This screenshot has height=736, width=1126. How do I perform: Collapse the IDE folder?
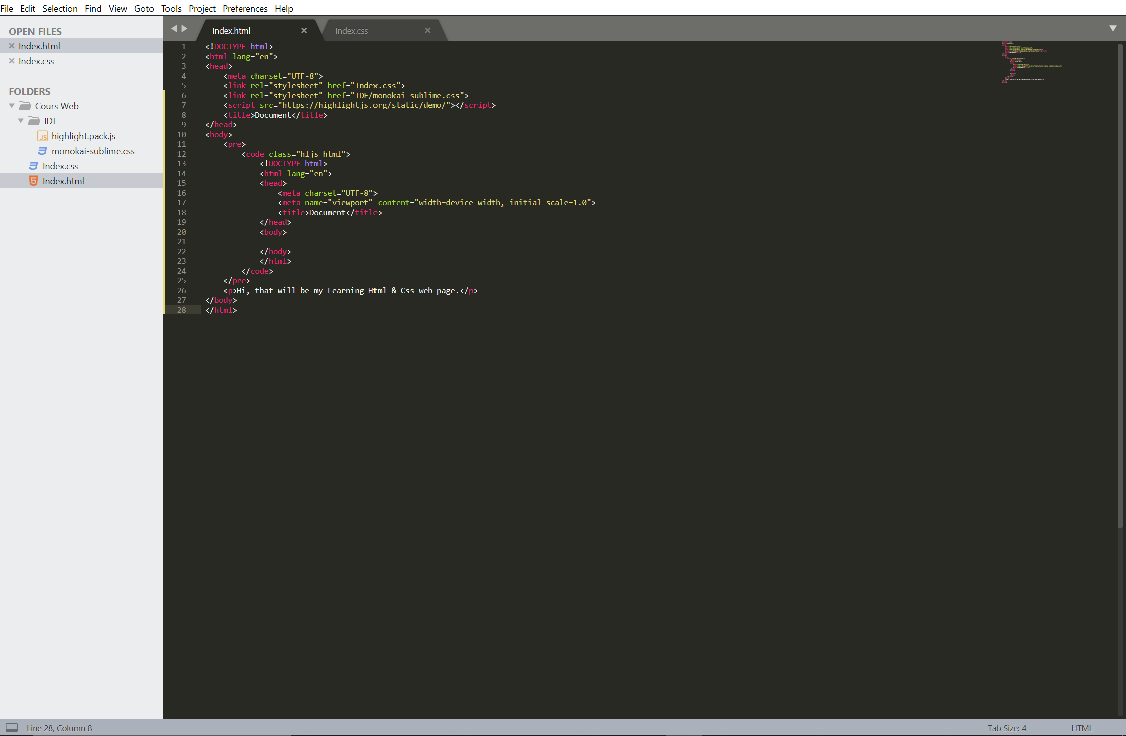click(21, 121)
